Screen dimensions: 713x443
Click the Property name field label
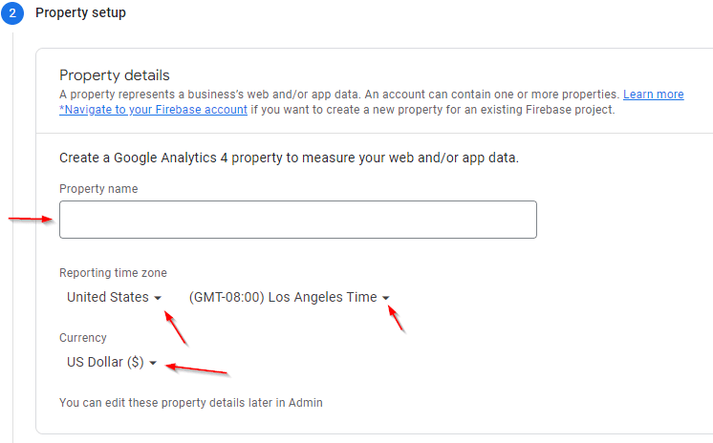tap(98, 189)
